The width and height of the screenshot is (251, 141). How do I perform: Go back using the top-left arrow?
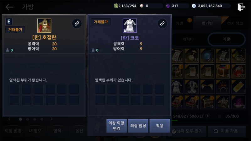9,7
